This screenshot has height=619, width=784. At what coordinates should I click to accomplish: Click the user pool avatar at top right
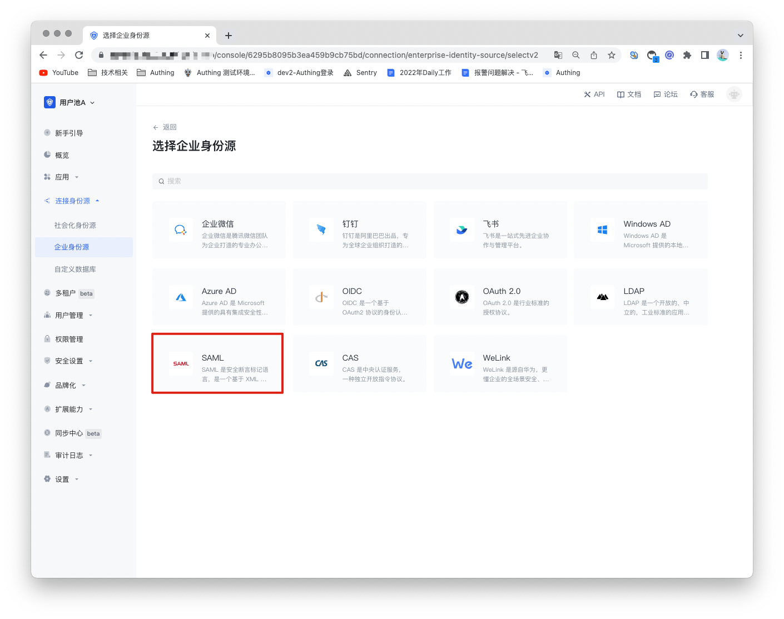pos(734,94)
